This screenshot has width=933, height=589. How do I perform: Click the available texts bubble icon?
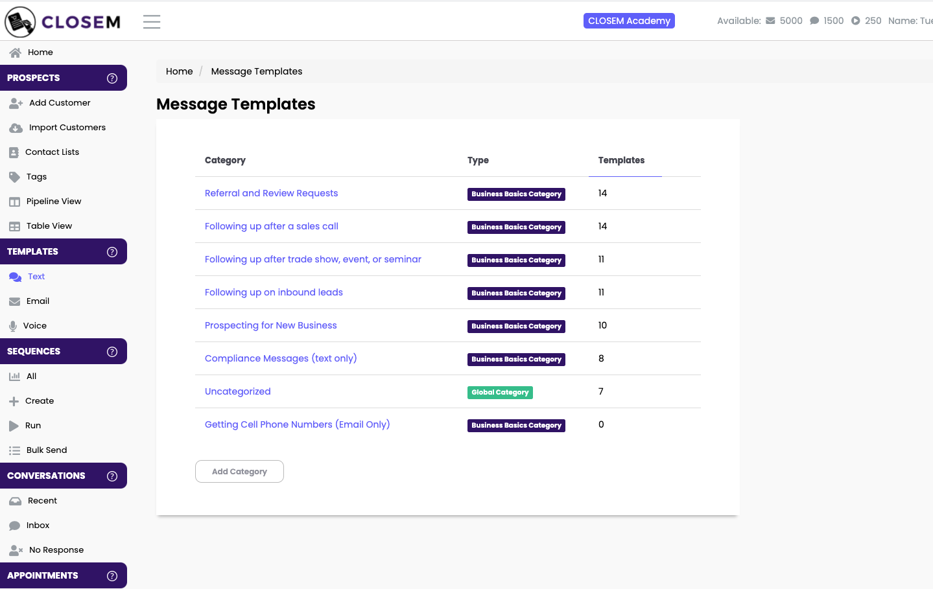814,21
